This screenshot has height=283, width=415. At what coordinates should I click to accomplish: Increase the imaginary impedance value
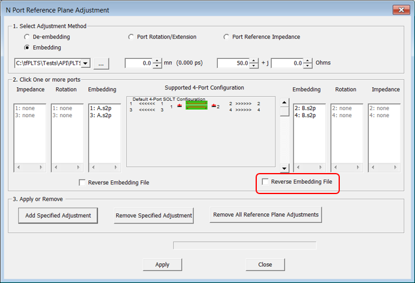[x=309, y=60]
